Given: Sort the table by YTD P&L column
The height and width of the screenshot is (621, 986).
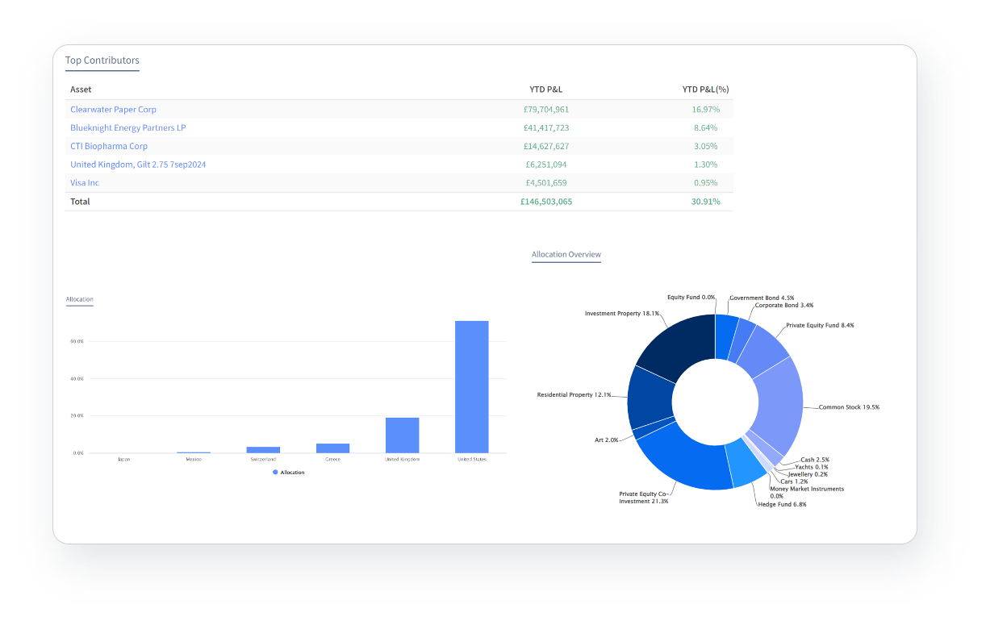Looking at the screenshot, I should pyautogui.click(x=546, y=90).
